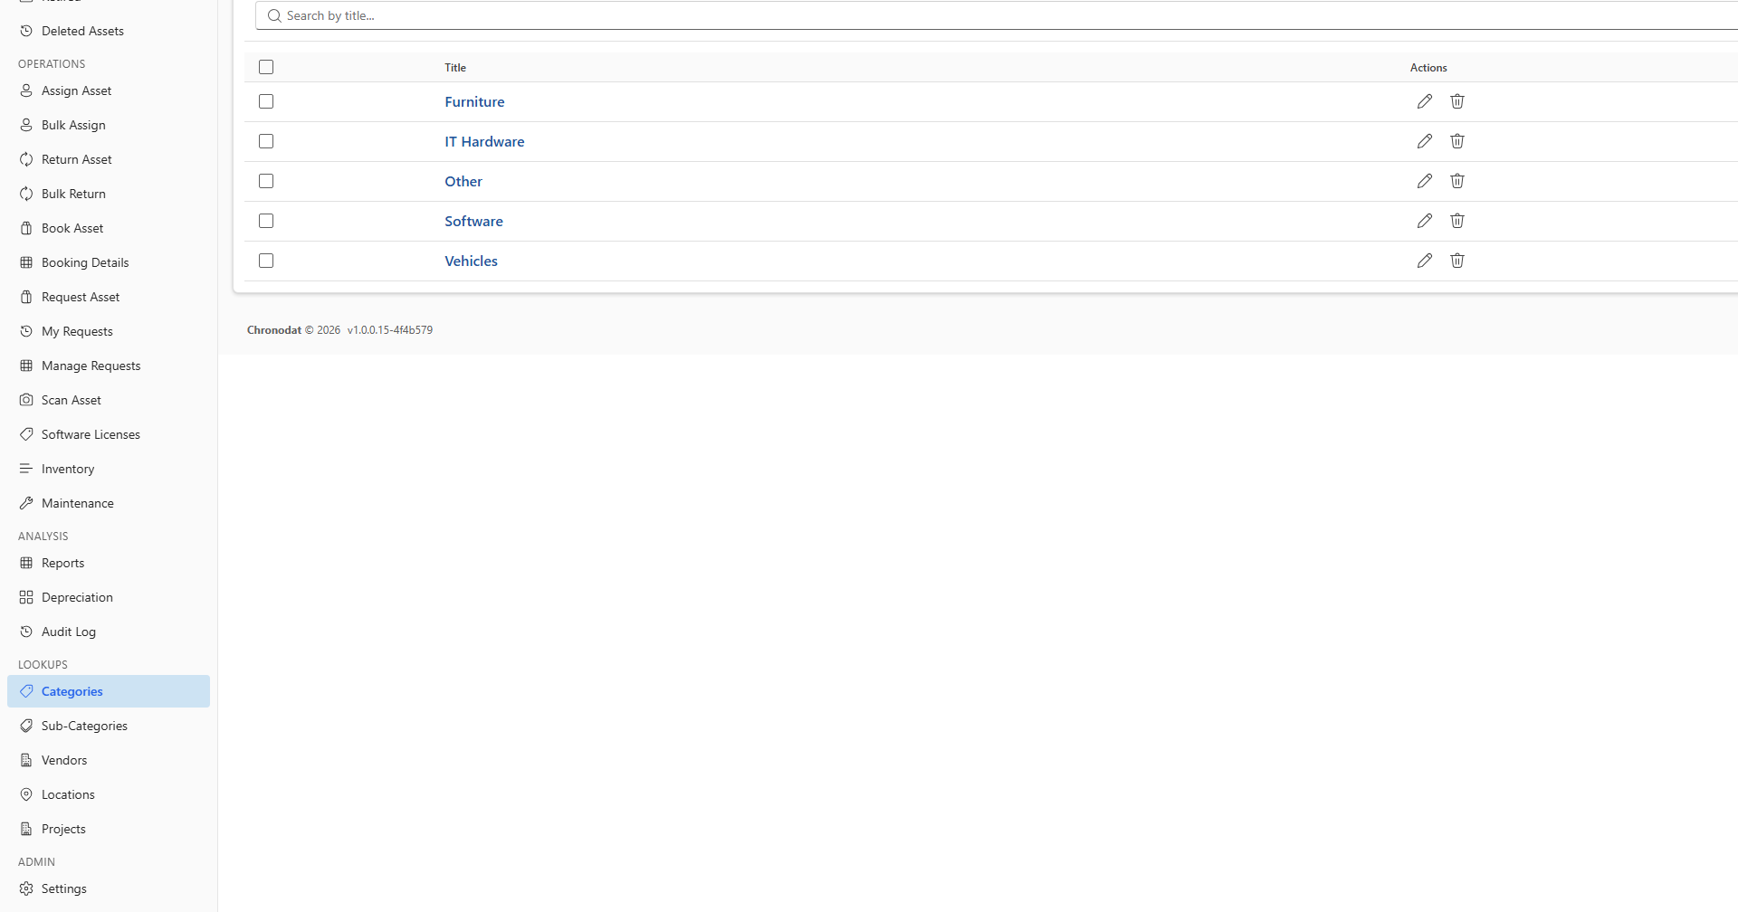Click the My Requests clock icon
This screenshot has width=1738, height=912.
click(26, 331)
